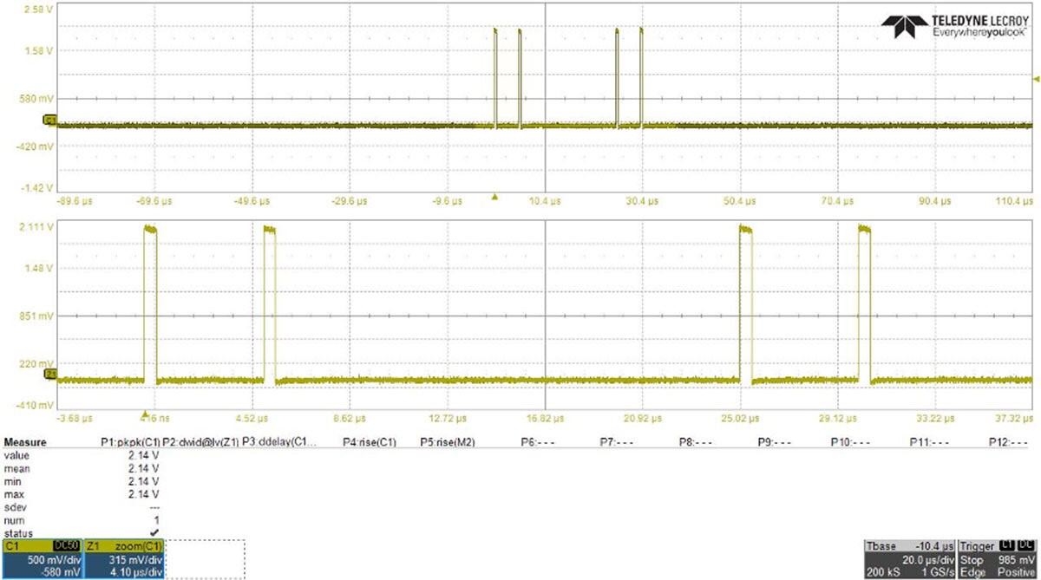Select the P4:rise(C1) measurement column
1041x580 pixels.
click(370, 442)
